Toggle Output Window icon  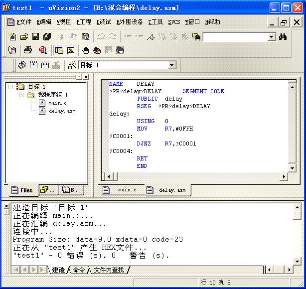71,50
